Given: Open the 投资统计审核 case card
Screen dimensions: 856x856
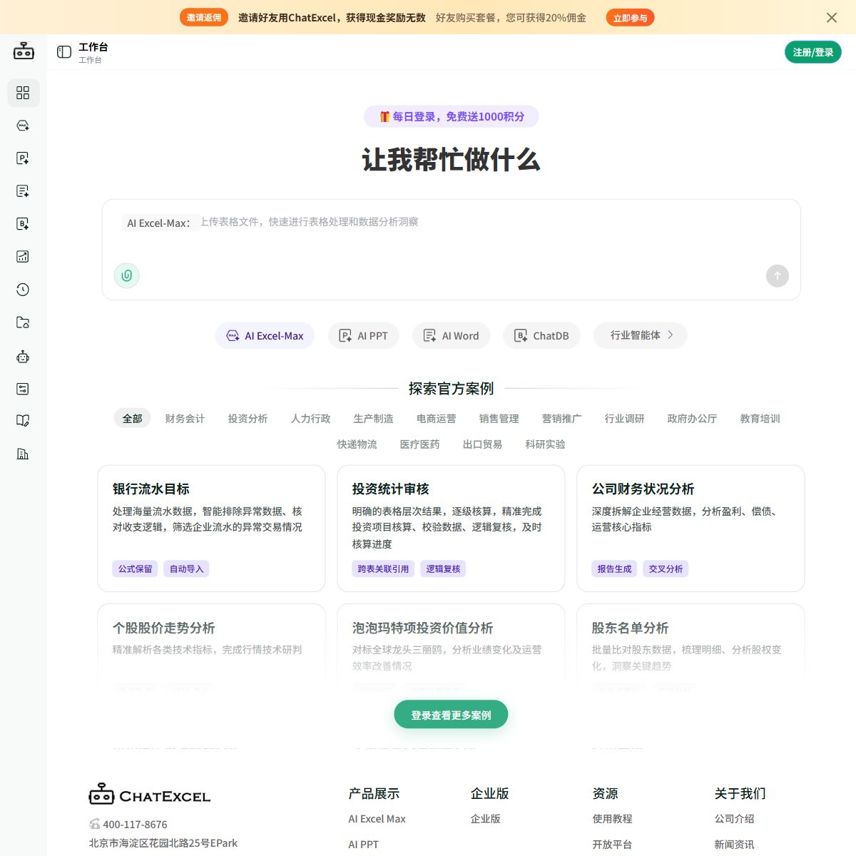Looking at the screenshot, I should pyautogui.click(x=451, y=529).
